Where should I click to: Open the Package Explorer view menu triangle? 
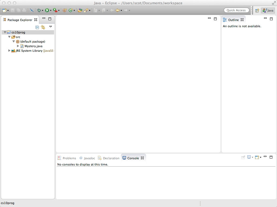(x=51, y=27)
